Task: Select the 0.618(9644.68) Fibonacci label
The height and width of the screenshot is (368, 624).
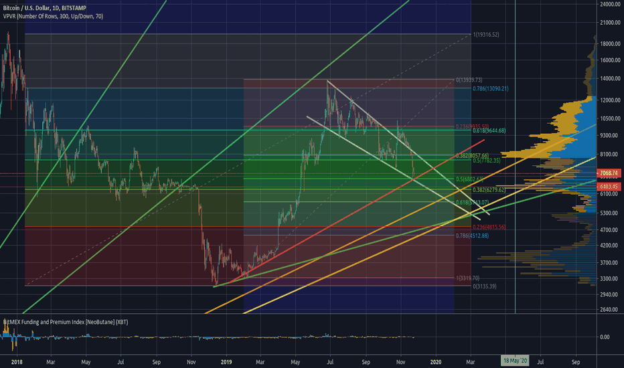Action: pos(489,130)
